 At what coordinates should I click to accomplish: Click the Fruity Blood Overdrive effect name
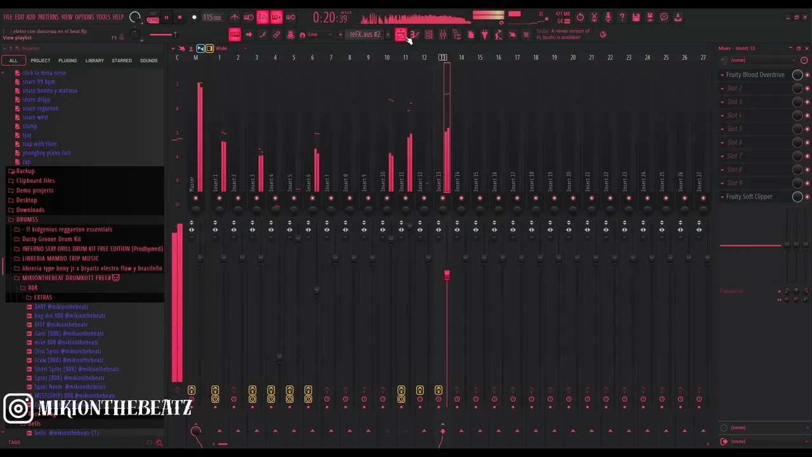(755, 75)
